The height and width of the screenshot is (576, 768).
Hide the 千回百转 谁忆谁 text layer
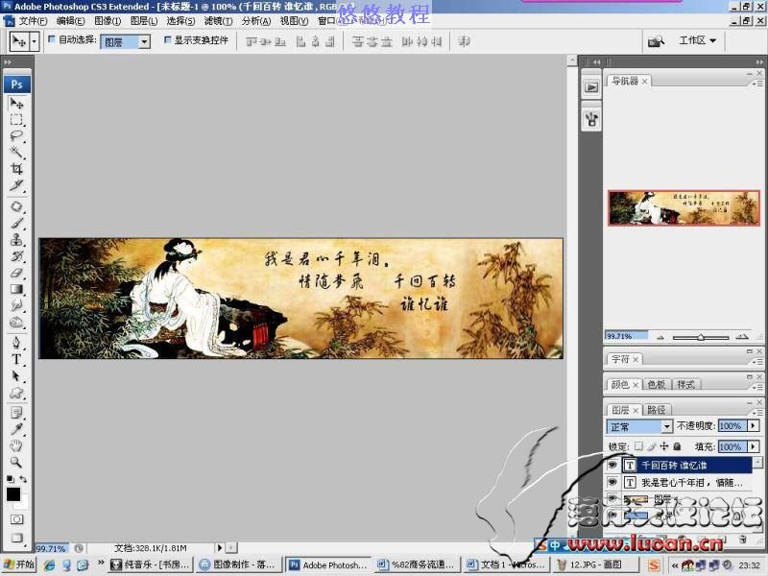click(612, 465)
